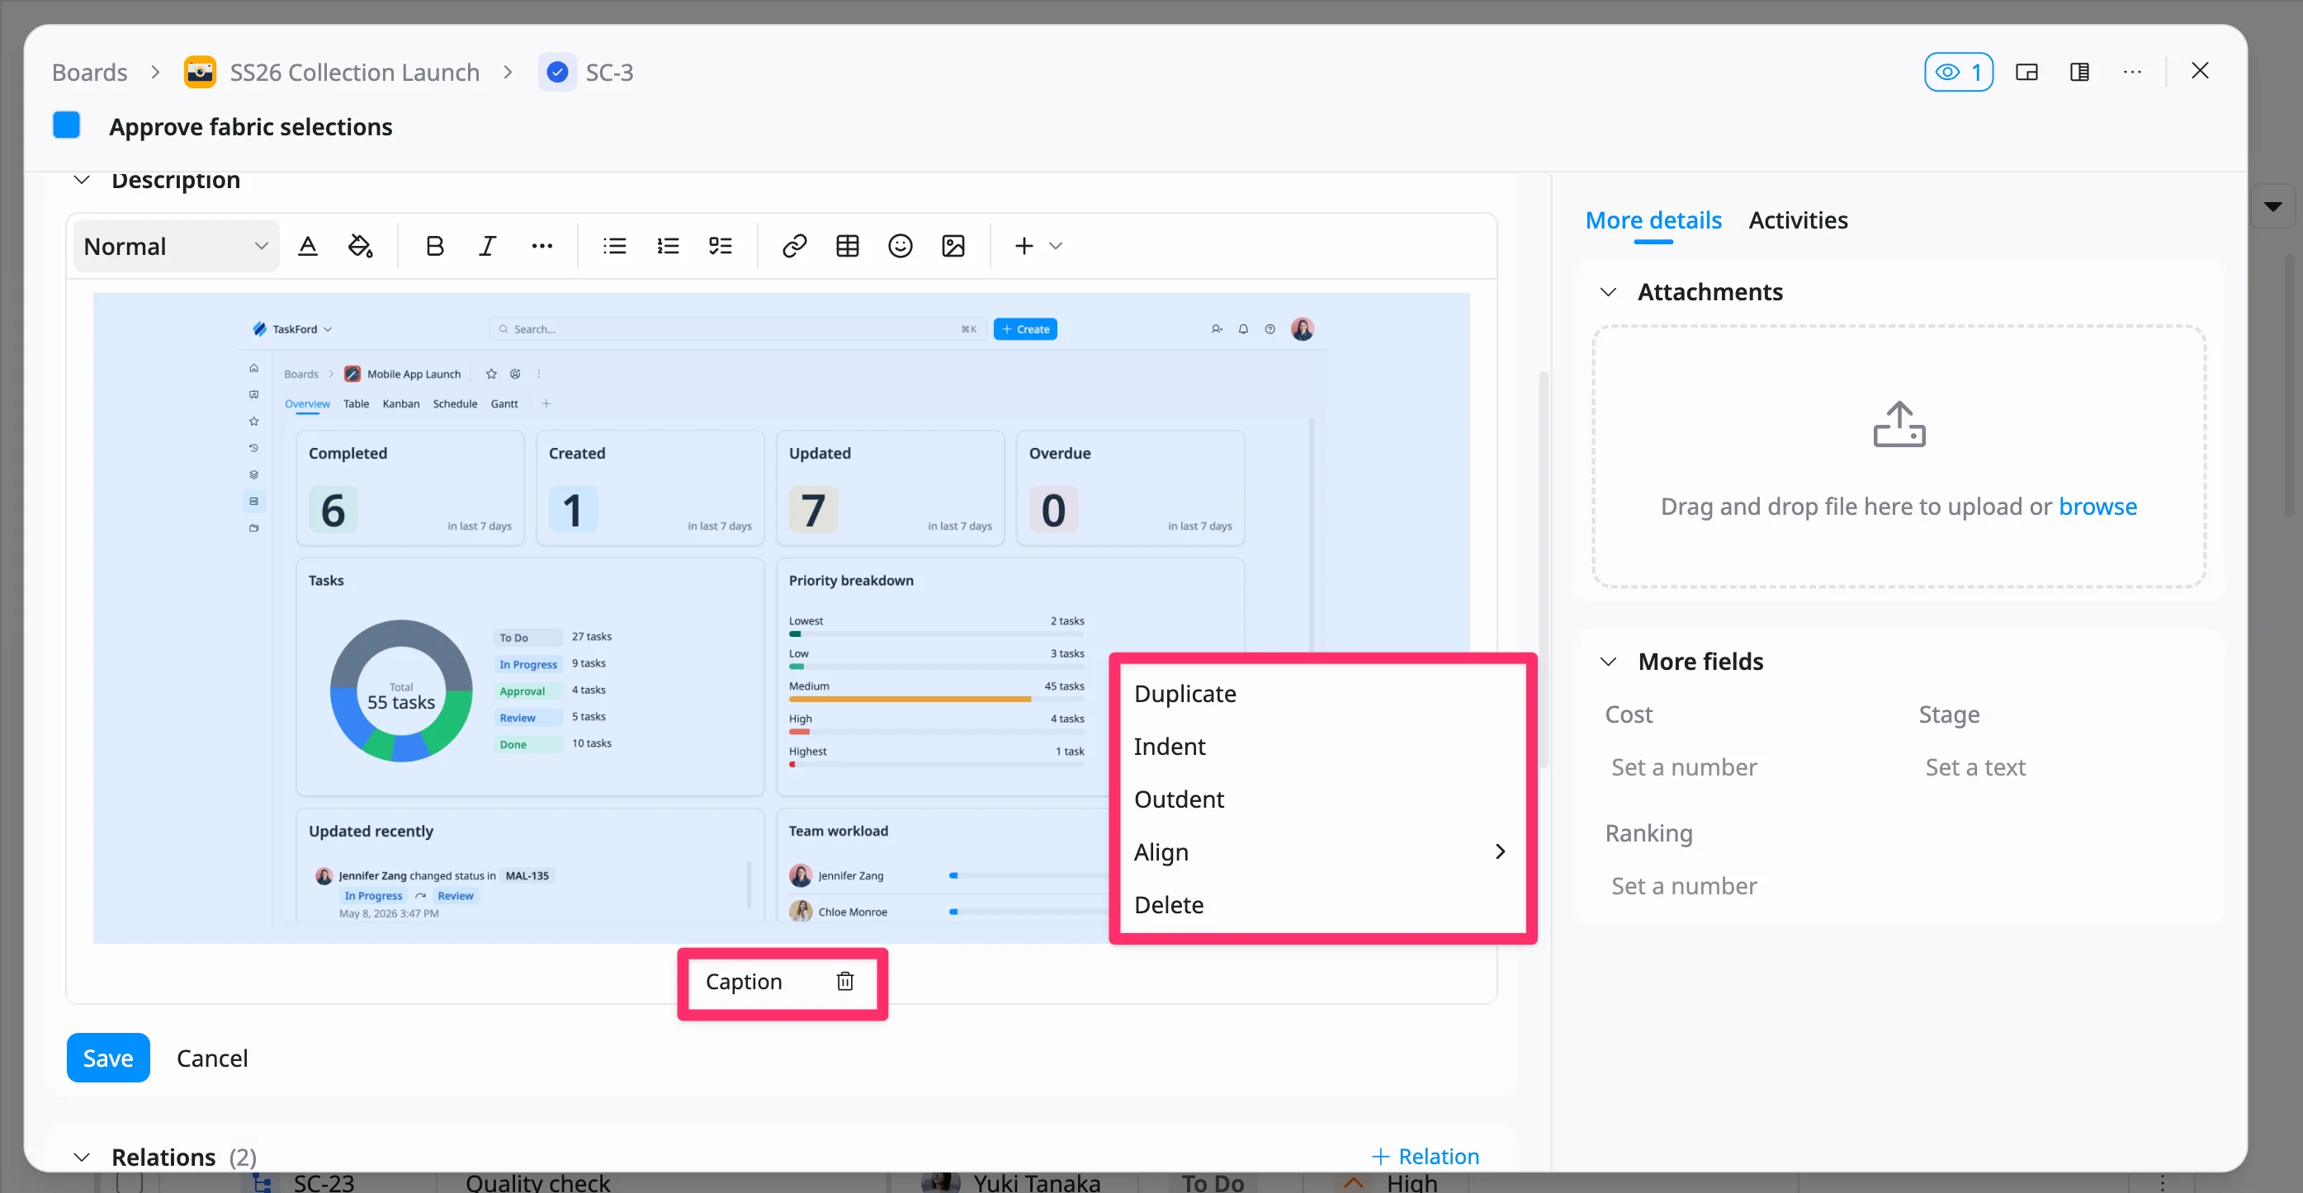The width and height of the screenshot is (2303, 1193).
Task: Click the SC-3 breadcrumb label
Action: click(x=610, y=73)
